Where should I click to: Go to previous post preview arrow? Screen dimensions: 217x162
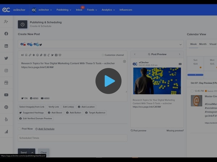tap(135, 54)
